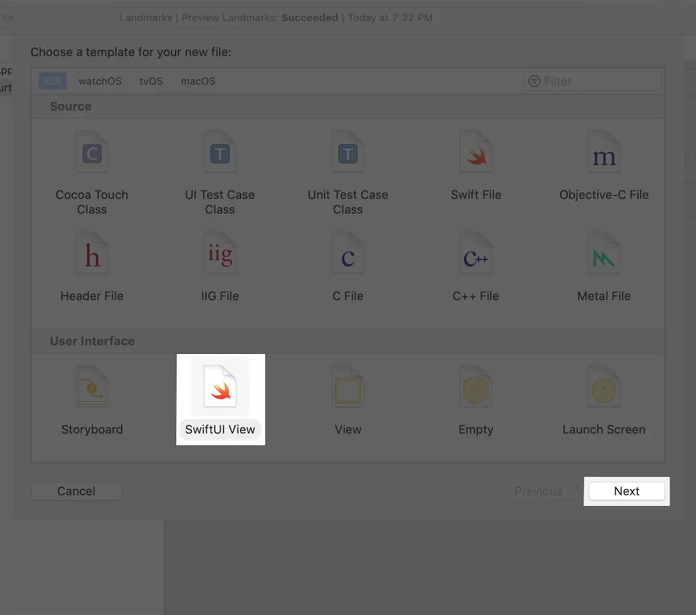
Task: Choose the Storyboard template
Action: 92,400
